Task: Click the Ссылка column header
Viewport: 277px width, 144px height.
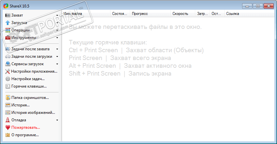Action: coord(249,14)
